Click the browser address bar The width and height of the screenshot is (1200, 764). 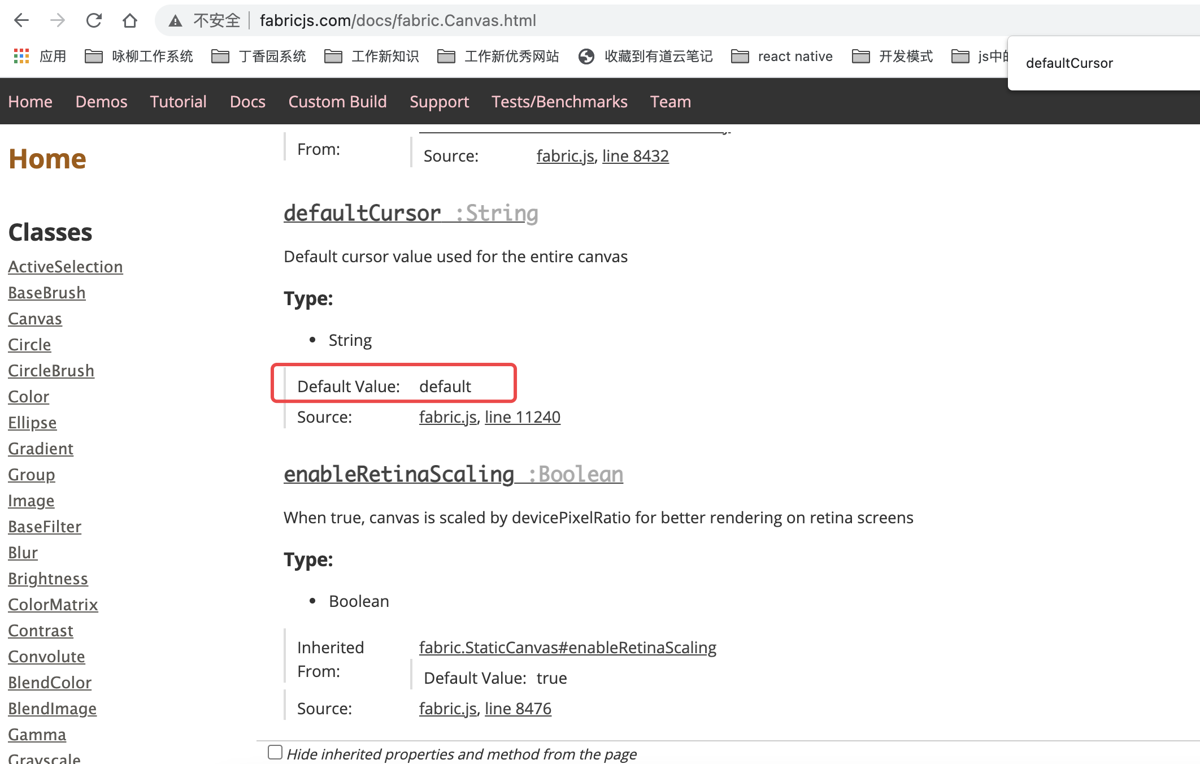click(x=395, y=20)
